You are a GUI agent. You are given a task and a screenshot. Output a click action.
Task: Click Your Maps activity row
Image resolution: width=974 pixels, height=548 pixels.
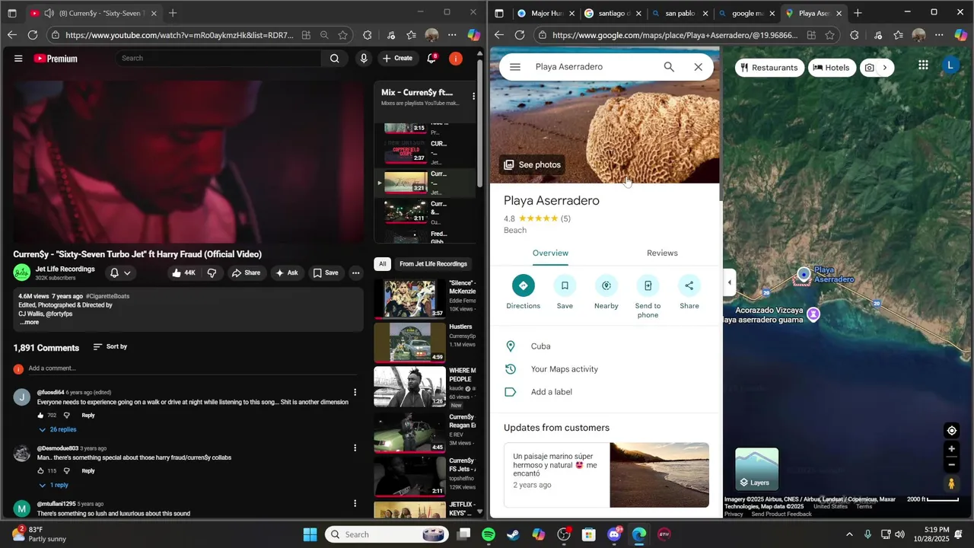coord(606,369)
